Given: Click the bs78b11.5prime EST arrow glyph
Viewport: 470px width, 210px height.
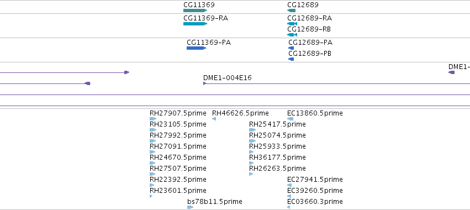Looking at the screenshot, I should [191, 207].
